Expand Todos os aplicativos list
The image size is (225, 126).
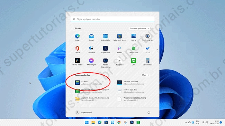[139, 29]
